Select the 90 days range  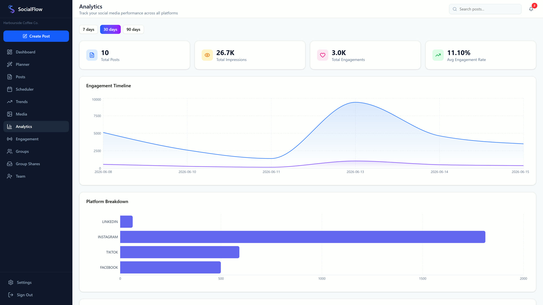pos(133,29)
